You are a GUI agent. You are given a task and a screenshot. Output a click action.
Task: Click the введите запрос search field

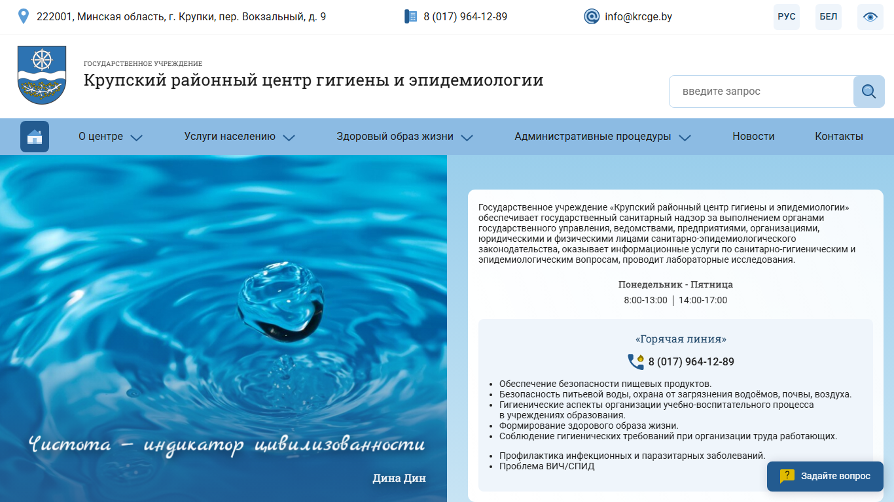click(761, 92)
